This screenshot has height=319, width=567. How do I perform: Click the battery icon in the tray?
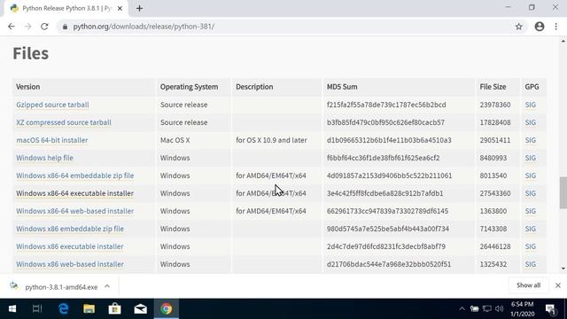(475, 309)
